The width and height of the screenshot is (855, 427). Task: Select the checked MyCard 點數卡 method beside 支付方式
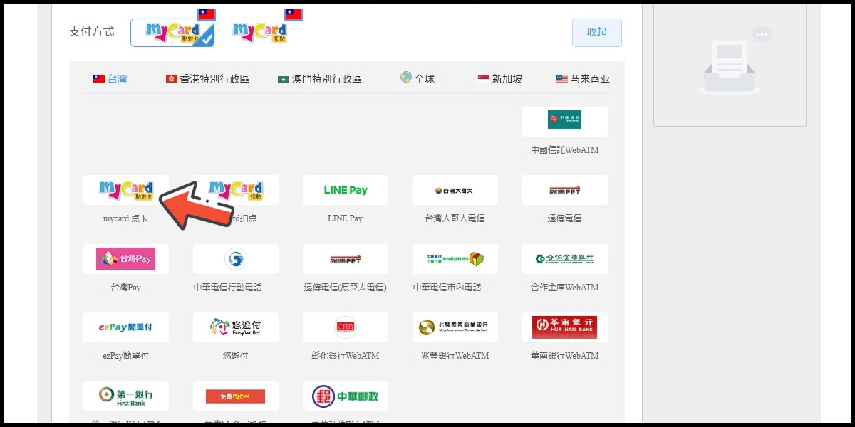172,32
